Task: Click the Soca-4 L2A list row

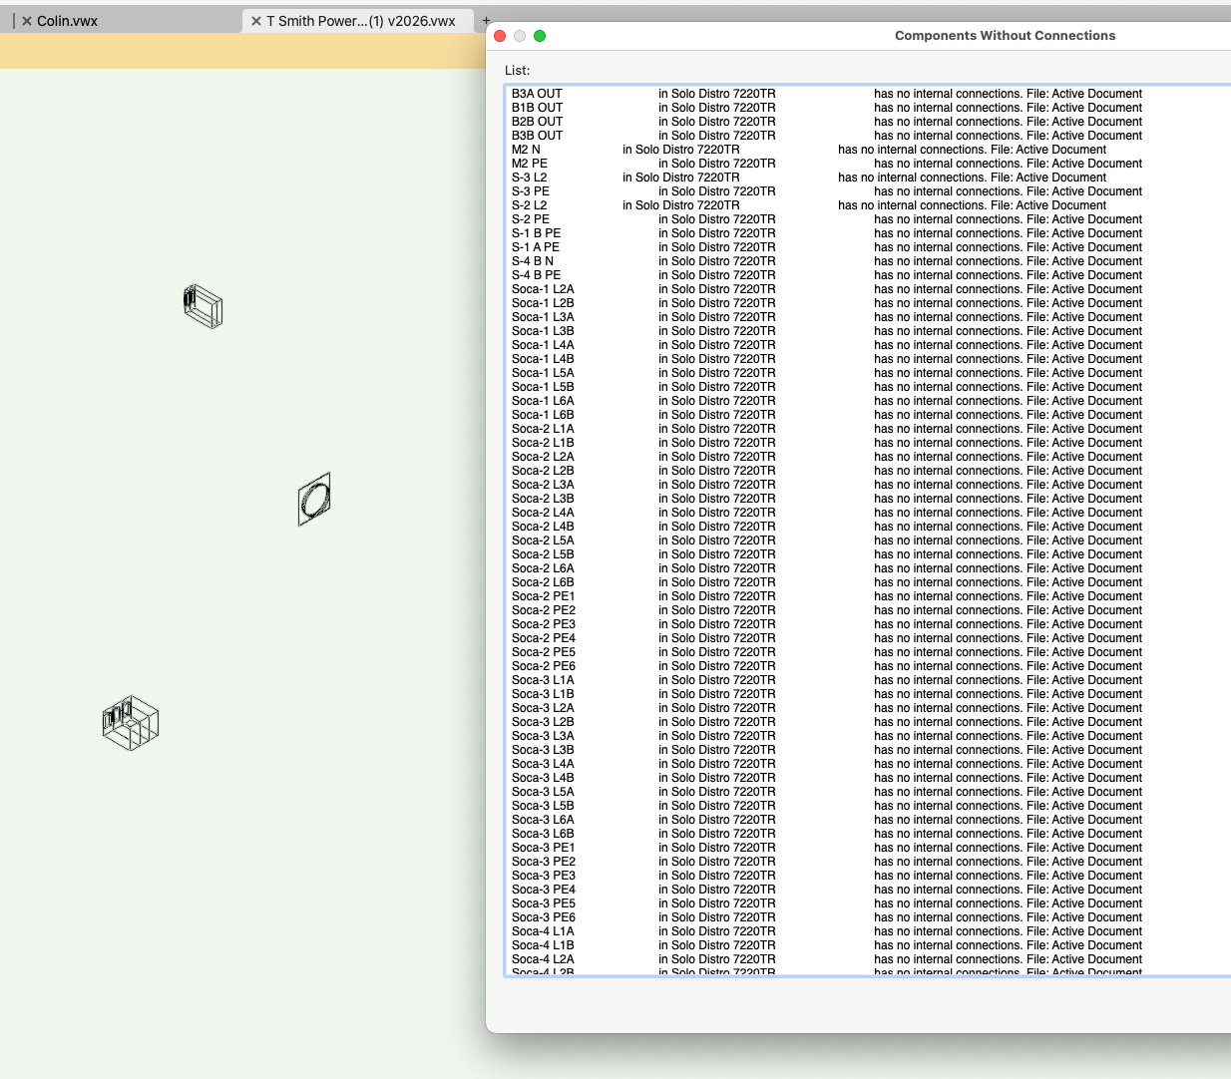Action: (x=543, y=959)
